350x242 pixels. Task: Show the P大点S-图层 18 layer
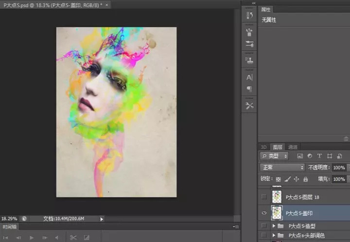tap(264, 197)
